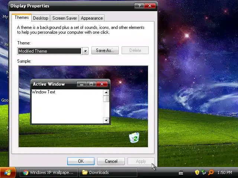Click the security shield tray icon

pyautogui.click(x=197, y=172)
